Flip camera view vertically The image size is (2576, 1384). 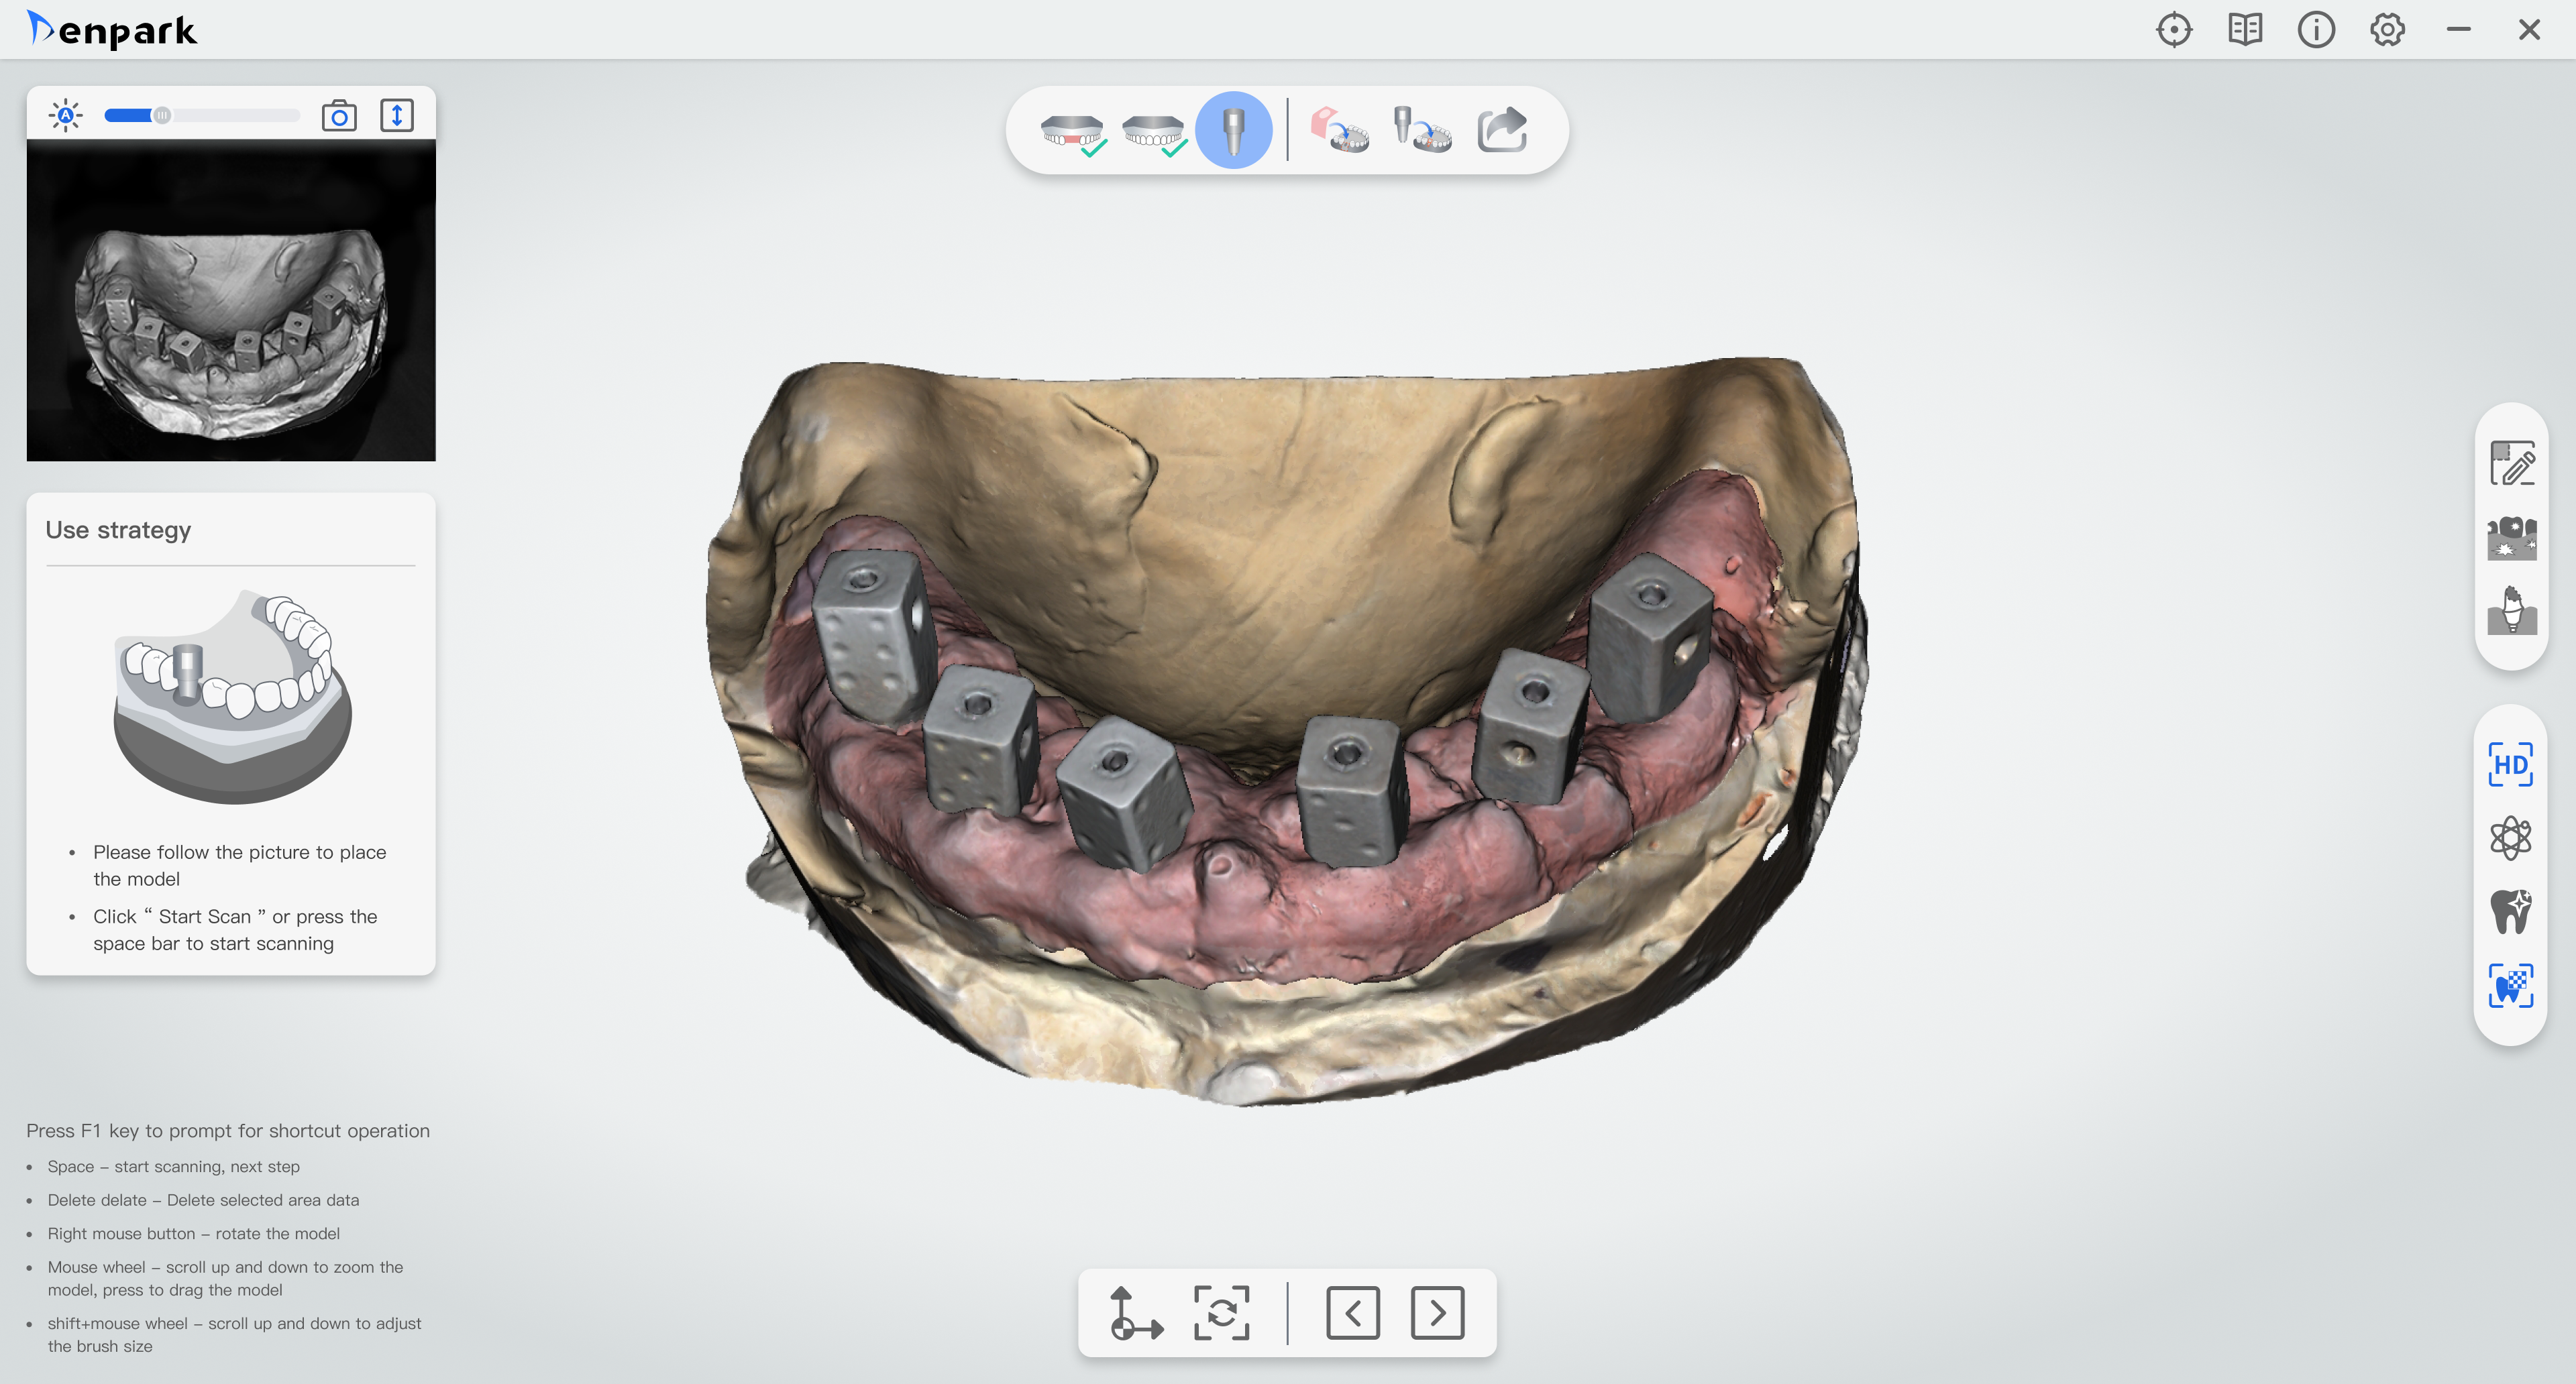click(x=397, y=116)
